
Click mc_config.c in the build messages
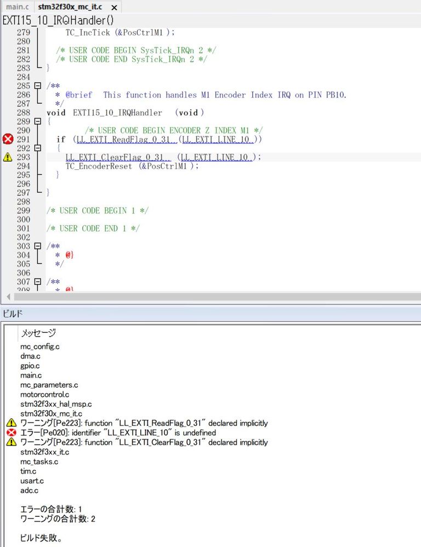coord(40,347)
